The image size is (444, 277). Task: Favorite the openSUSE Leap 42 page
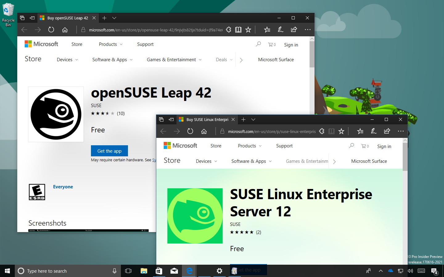tap(248, 30)
